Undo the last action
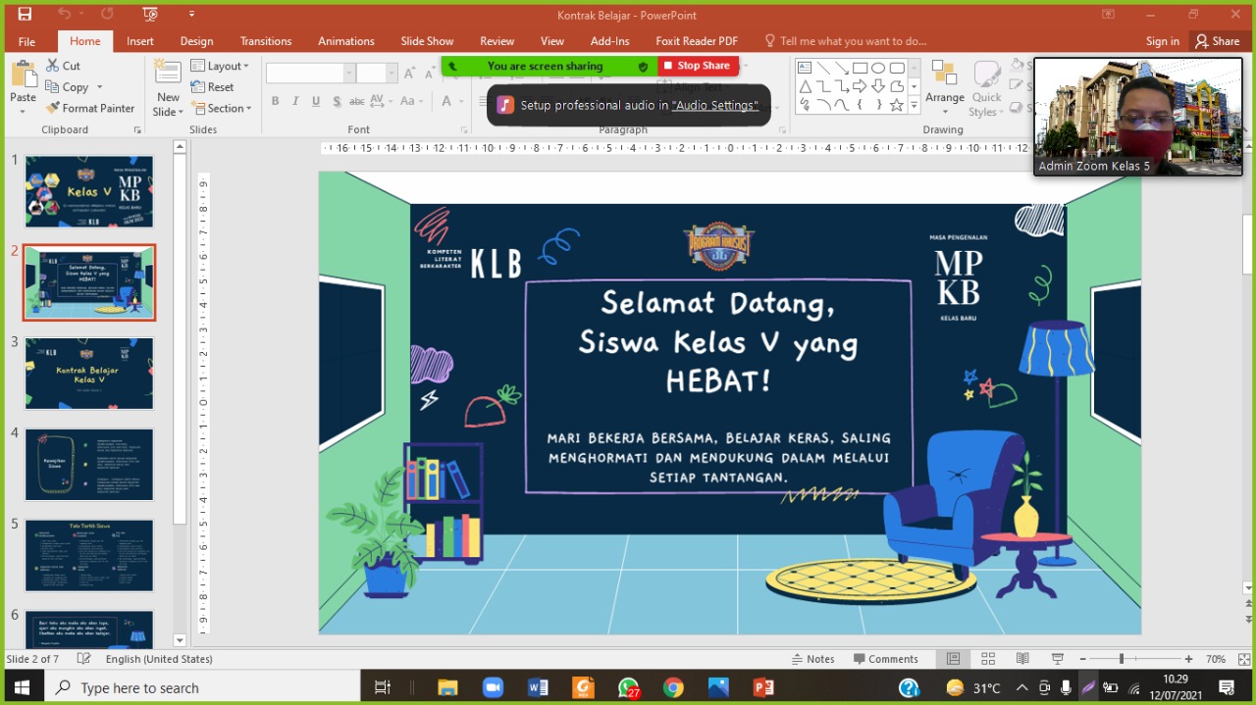 point(65,14)
